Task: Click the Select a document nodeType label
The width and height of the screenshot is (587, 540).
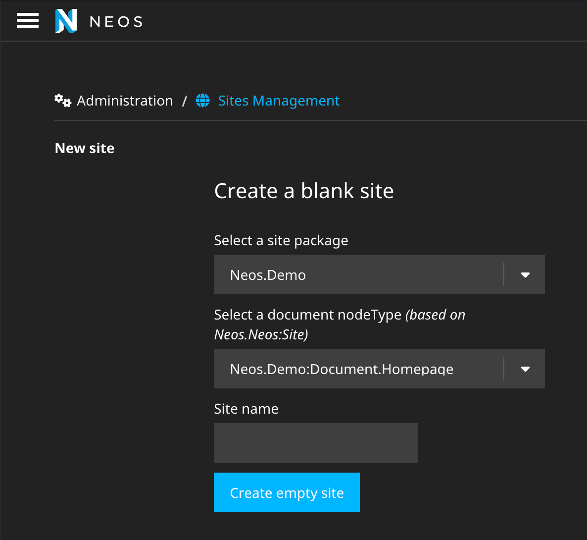Action: click(x=307, y=315)
